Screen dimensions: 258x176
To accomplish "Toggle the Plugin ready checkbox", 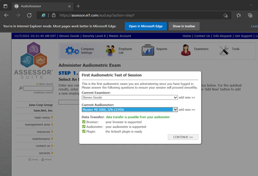I will pyautogui.click(x=84, y=131).
